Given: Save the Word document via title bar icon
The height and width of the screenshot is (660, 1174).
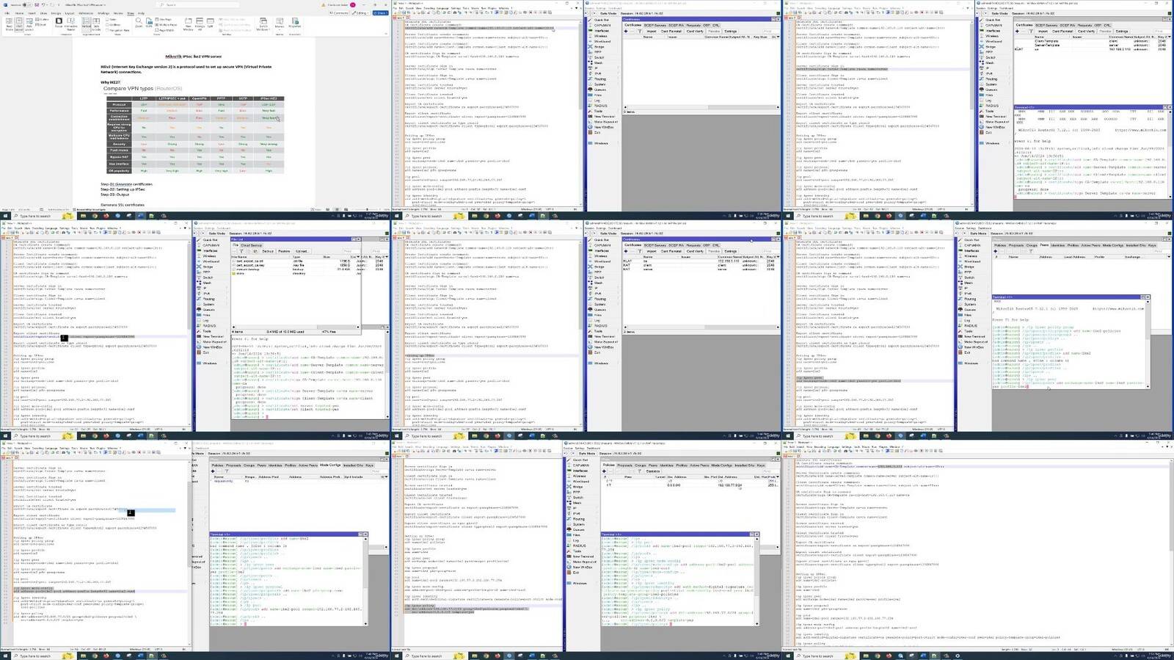Looking at the screenshot, I should (37, 4).
